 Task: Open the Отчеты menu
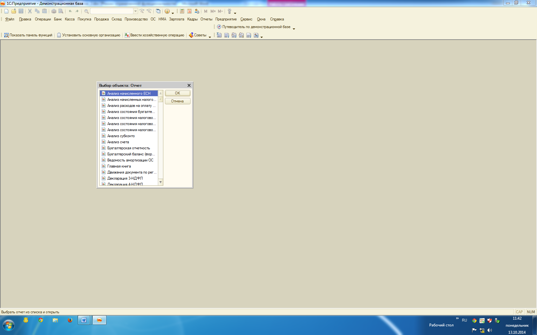(x=206, y=19)
